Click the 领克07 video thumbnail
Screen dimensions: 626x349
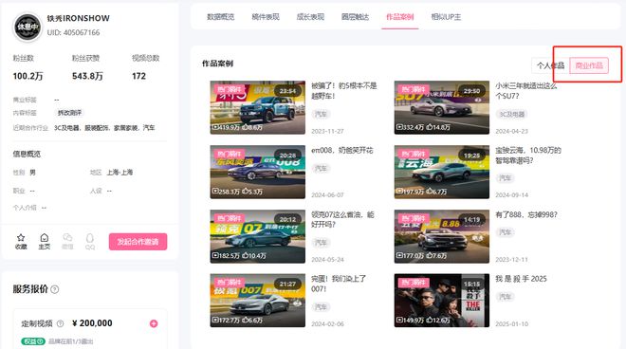[257, 236]
